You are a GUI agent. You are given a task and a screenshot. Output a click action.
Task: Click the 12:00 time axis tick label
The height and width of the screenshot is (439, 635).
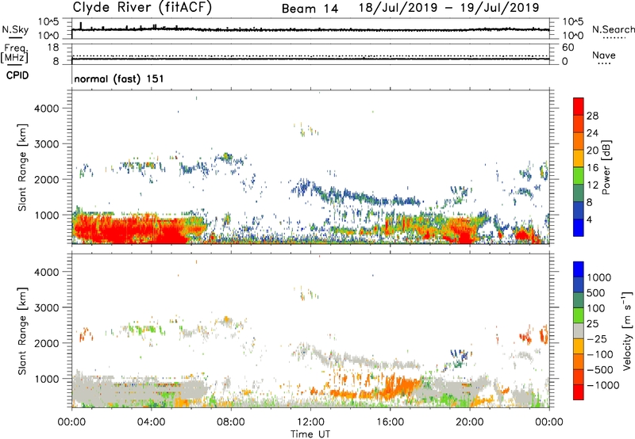pyautogui.click(x=310, y=422)
